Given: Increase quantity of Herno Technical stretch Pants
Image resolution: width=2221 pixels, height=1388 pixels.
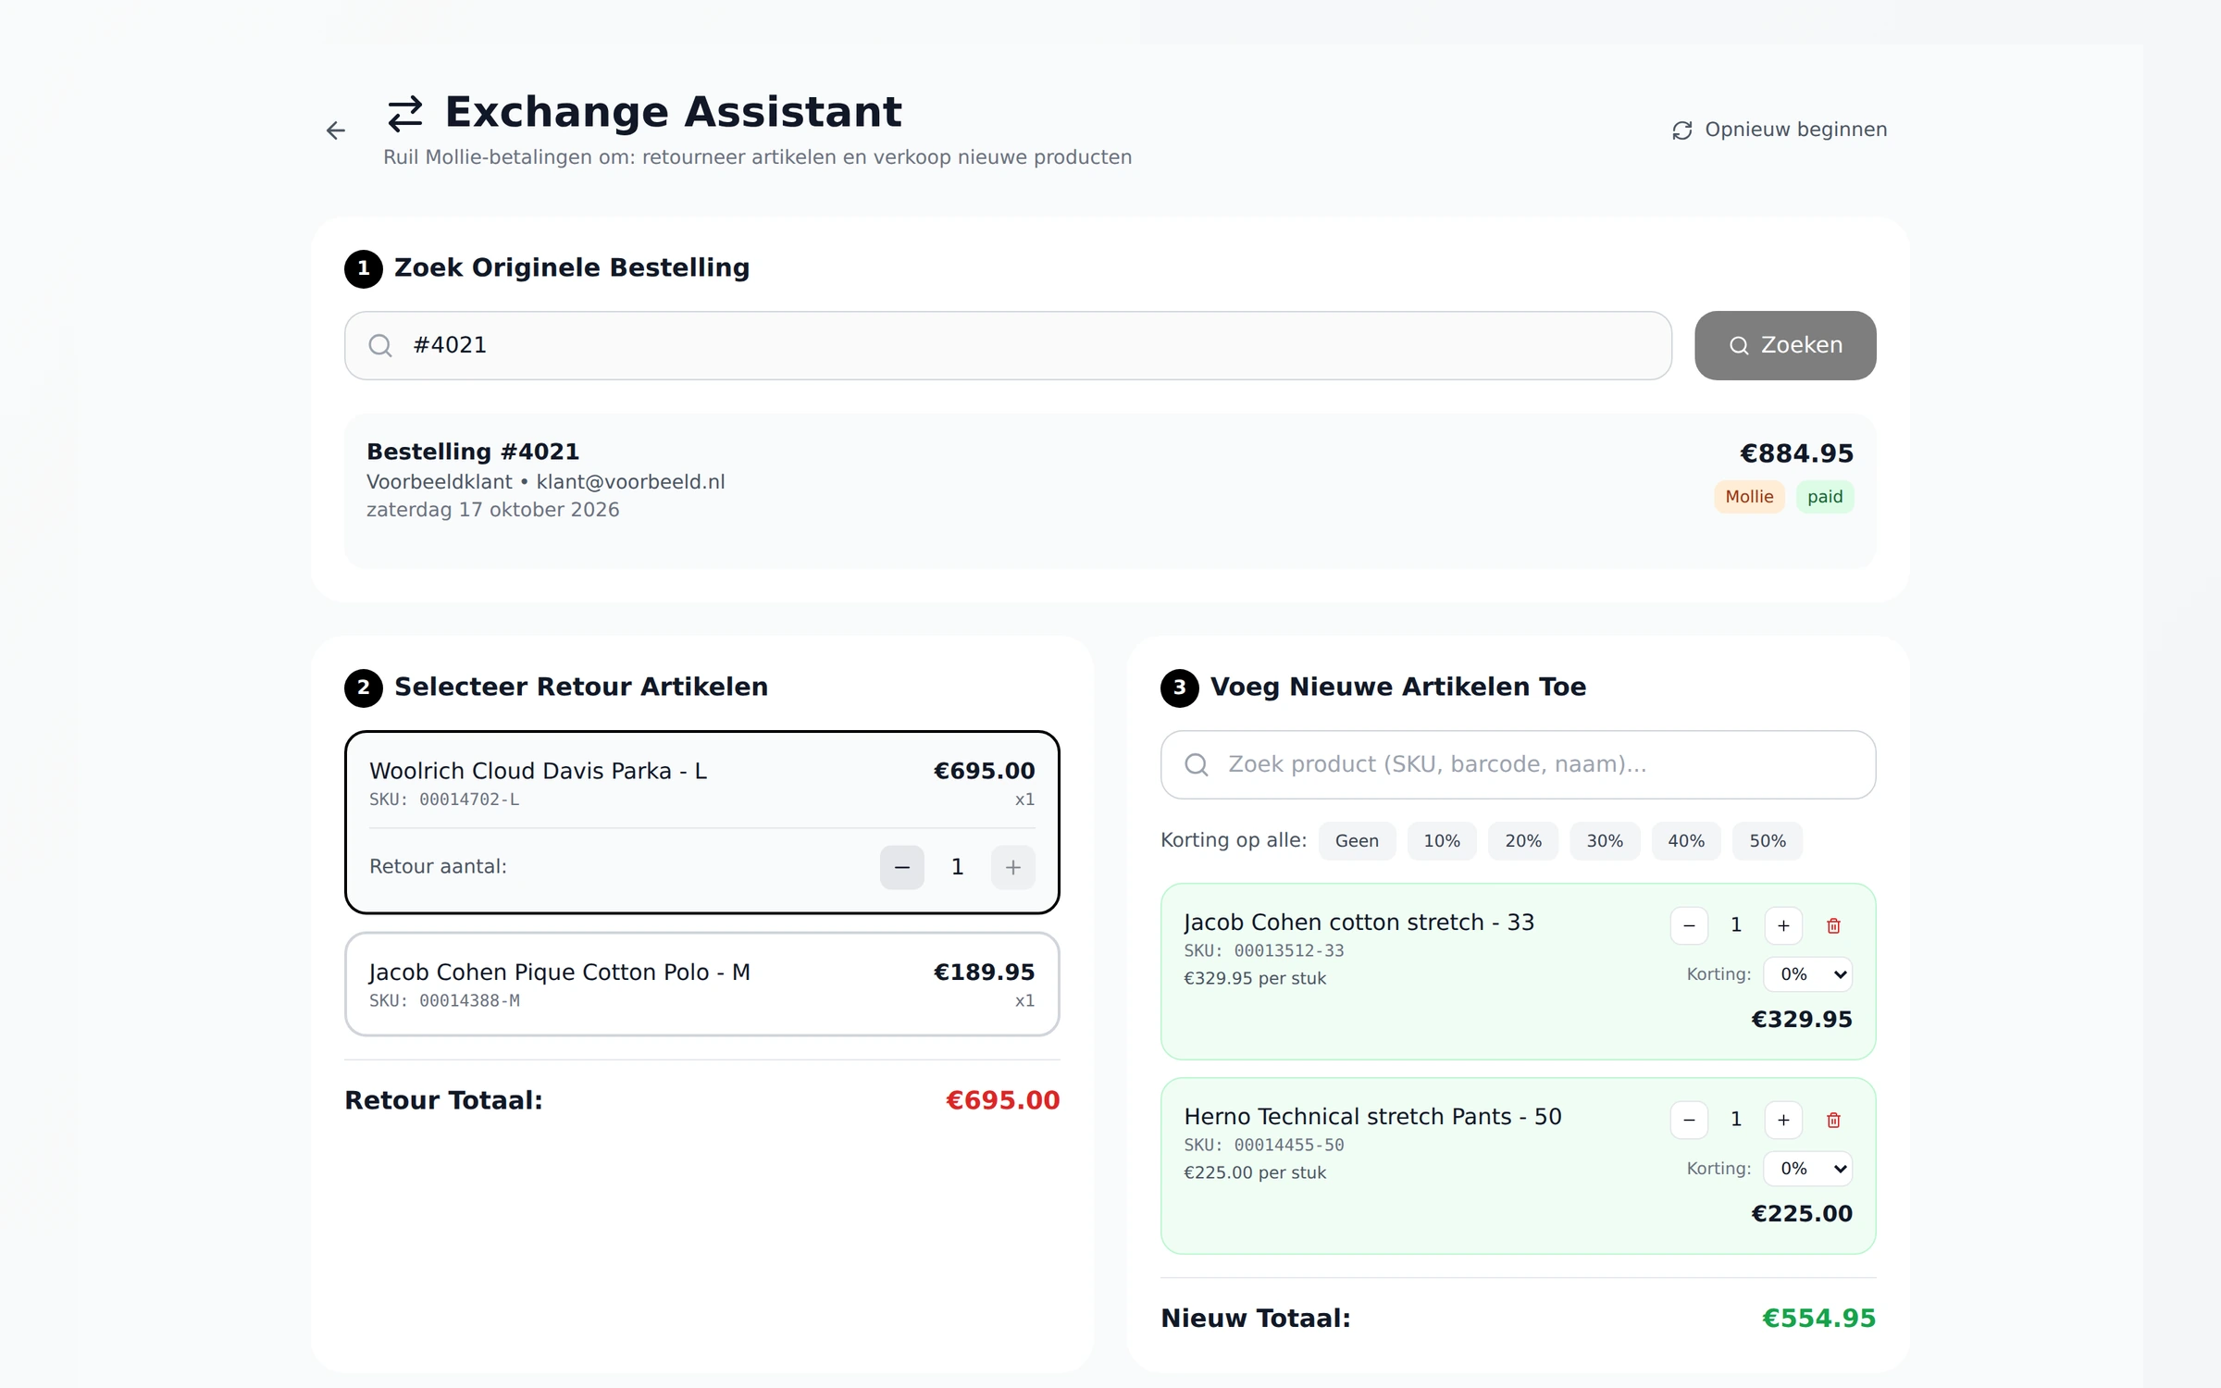Looking at the screenshot, I should click(x=1783, y=1120).
